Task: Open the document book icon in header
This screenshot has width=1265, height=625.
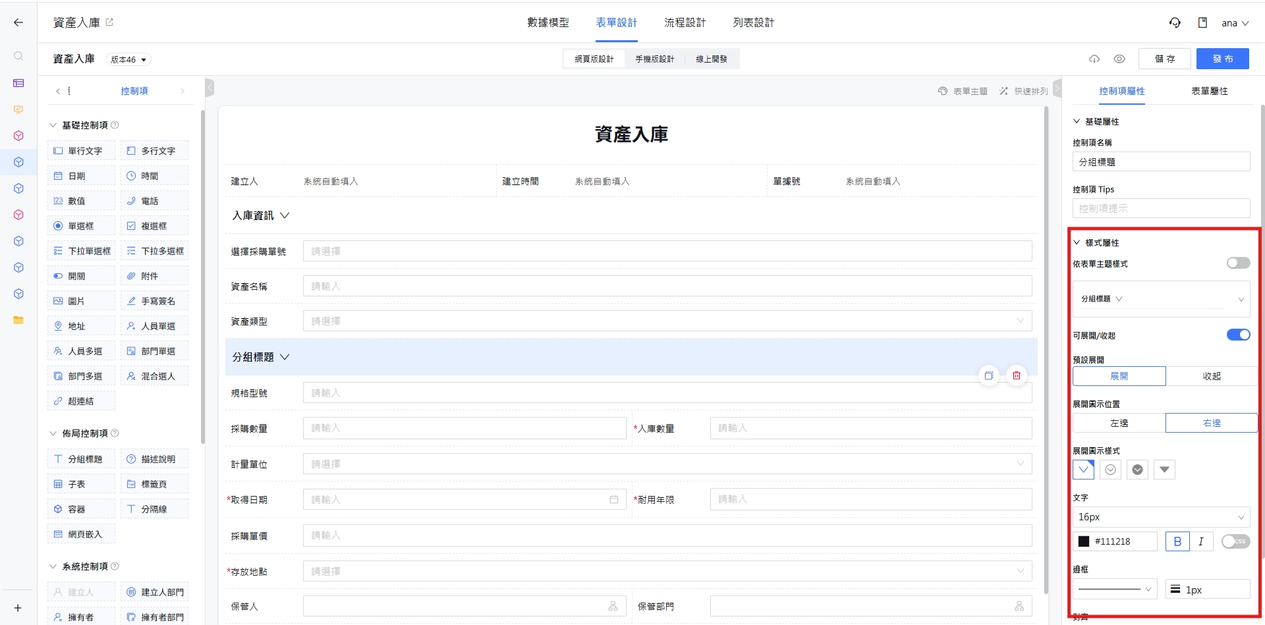Action: click(x=1202, y=22)
